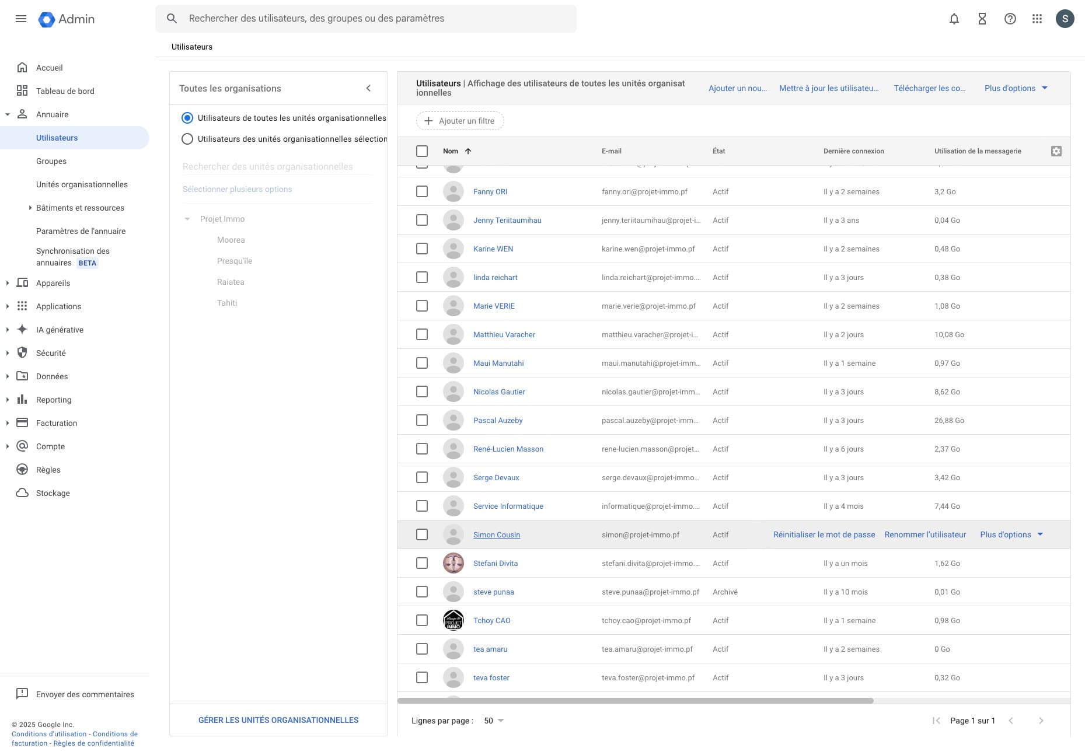This screenshot has height=755, width=1085.
Task: Open the pending tasks hourglass icon
Action: click(982, 19)
